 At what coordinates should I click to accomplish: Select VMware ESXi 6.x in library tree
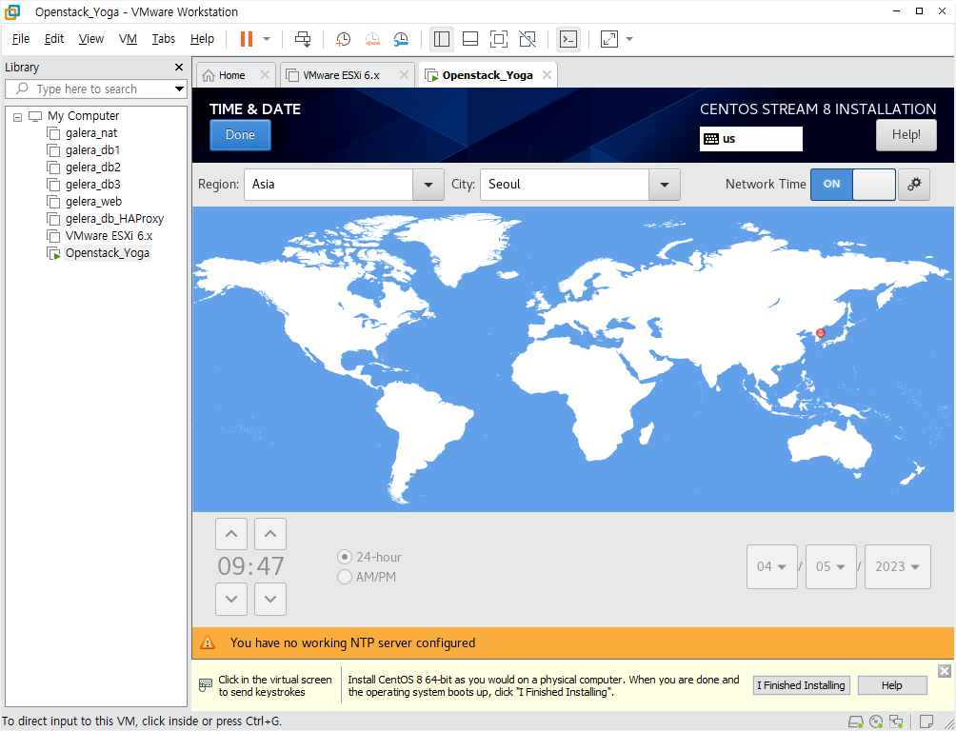click(109, 235)
